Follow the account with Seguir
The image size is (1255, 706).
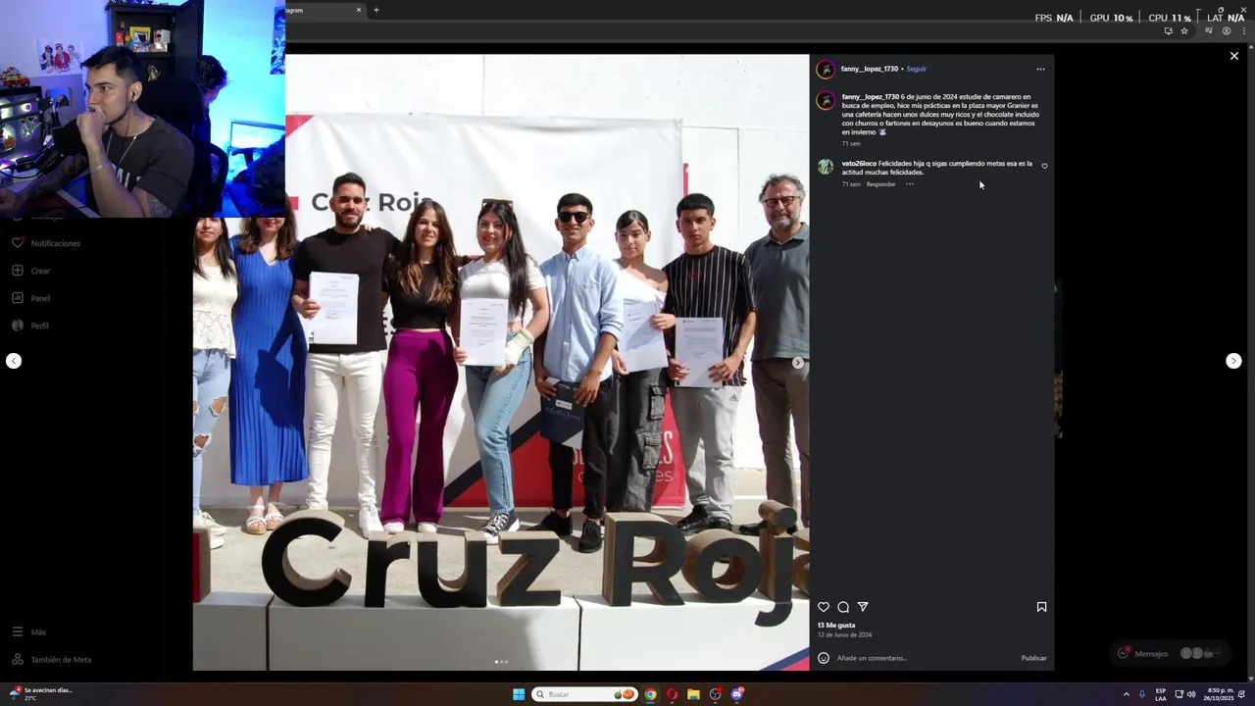point(917,69)
